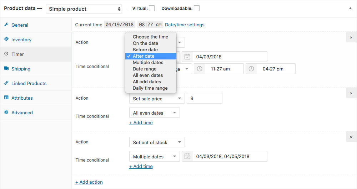Enable the Virtual checkbox

[x=152, y=9]
